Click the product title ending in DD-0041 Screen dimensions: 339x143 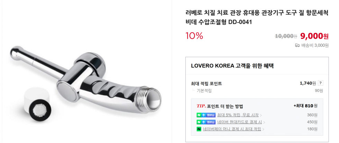(257, 17)
